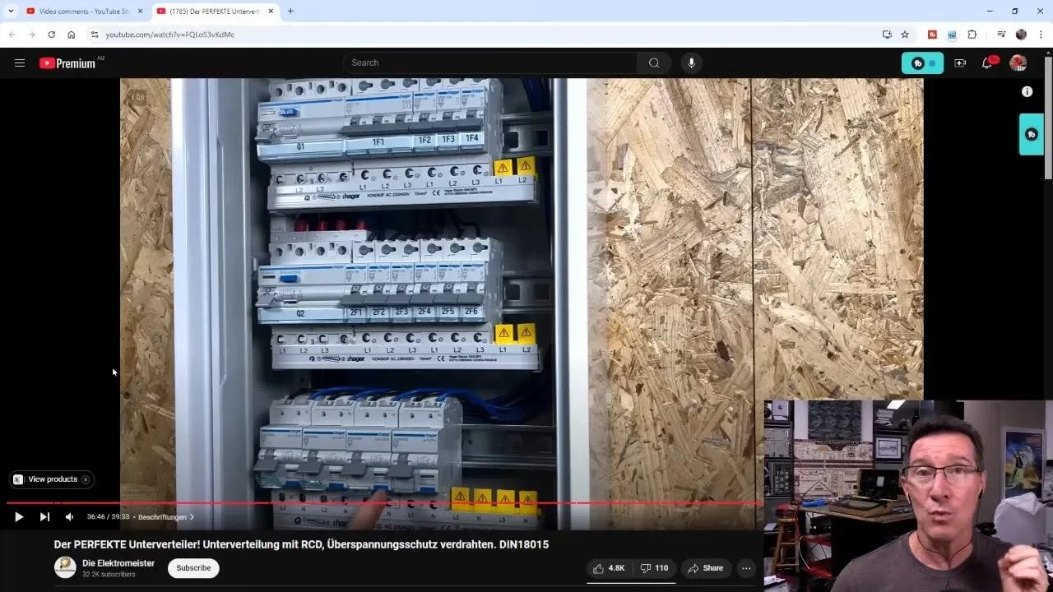Dismiss the View products shelf
This screenshot has height=592, width=1053.
click(x=85, y=479)
